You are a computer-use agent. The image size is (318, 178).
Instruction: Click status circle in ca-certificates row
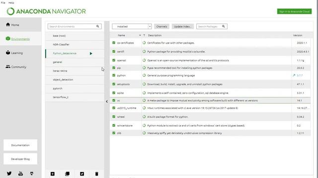point(144,43)
